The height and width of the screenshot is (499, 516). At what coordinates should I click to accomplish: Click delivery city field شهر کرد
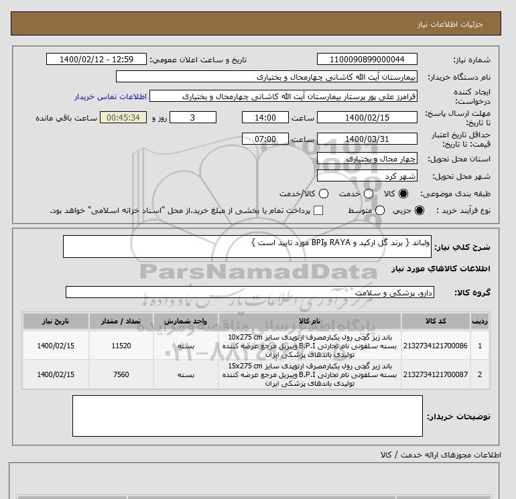367,176
